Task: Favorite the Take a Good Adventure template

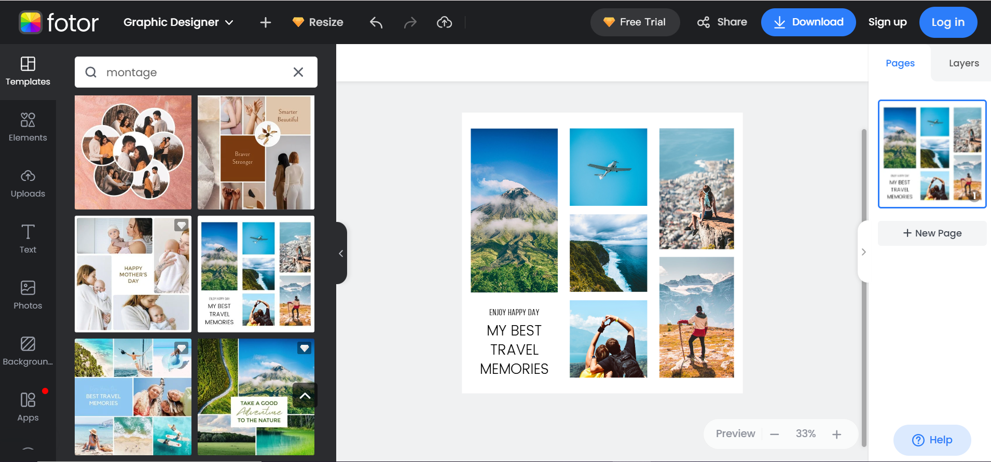Action: click(304, 348)
